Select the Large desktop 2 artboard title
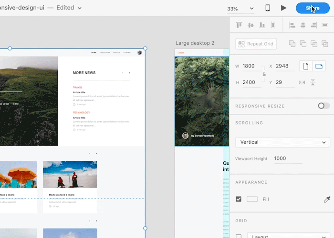The height and width of the screenshot is (238, 334). pos(195,43)
